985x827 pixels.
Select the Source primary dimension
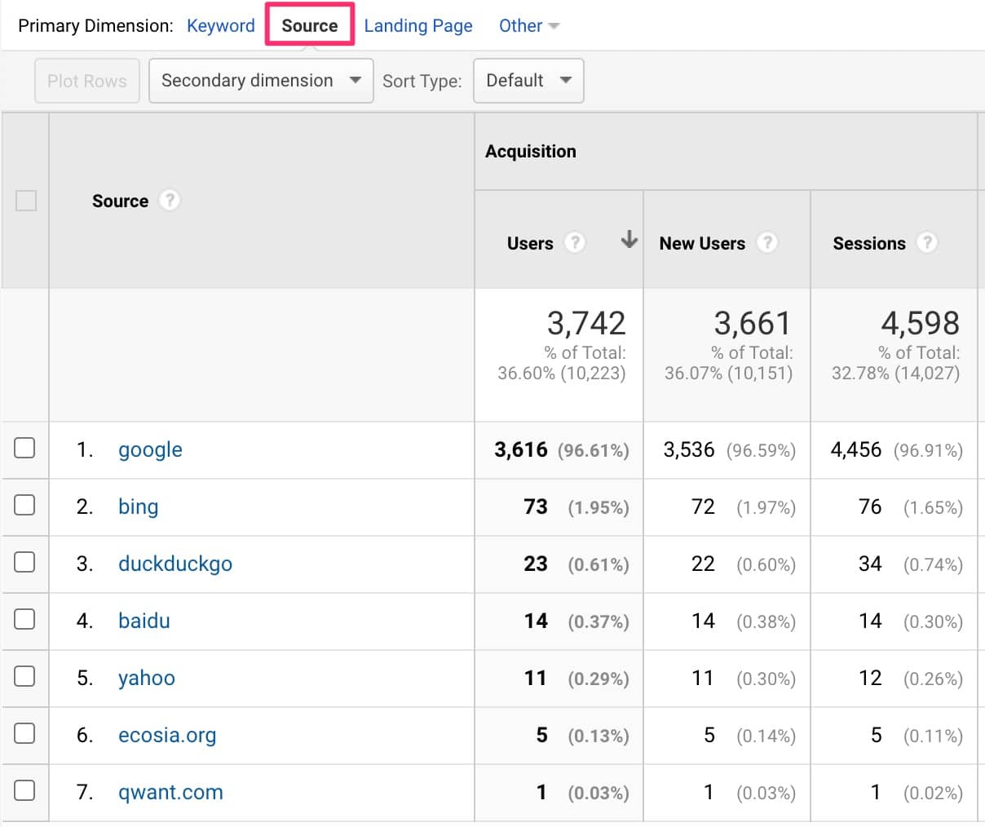310,26
